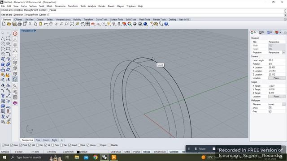Toggle the End osnap checkbox
Viewport: 287px width, 161px height.
3,145
